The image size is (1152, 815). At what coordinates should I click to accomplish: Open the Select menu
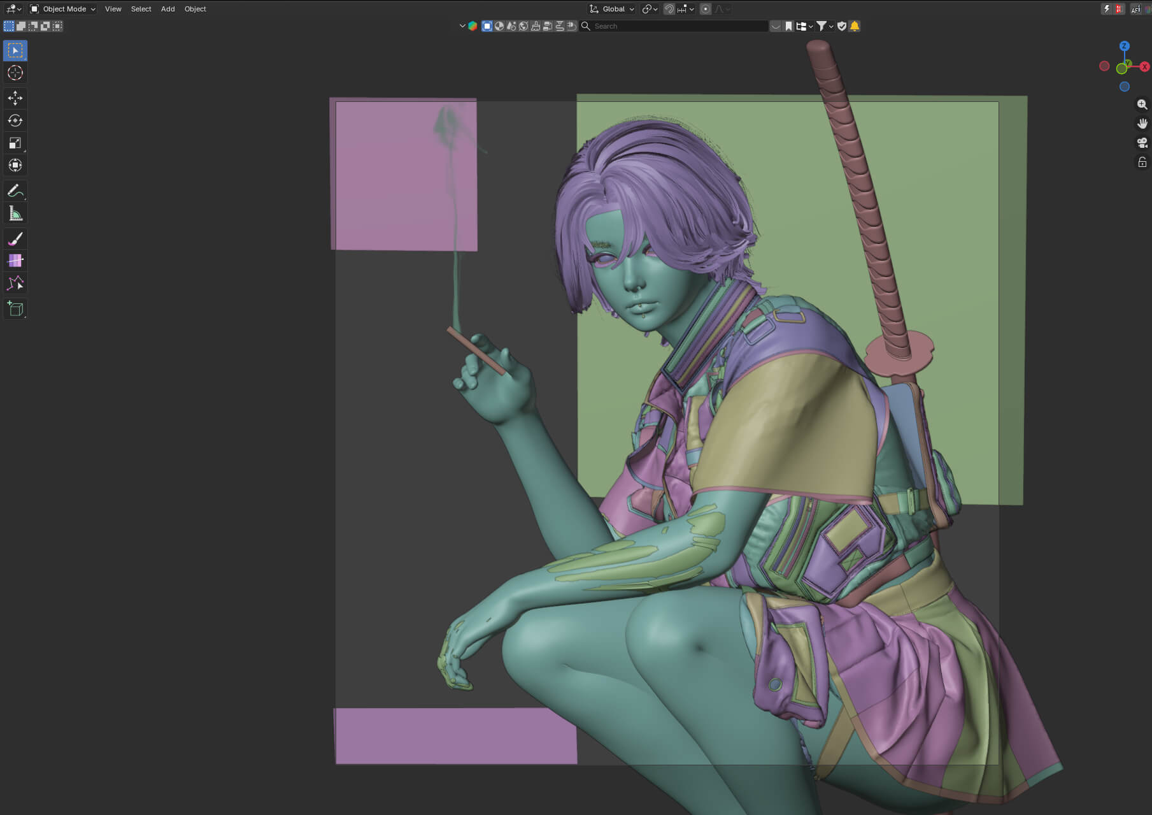click(x=141, y=9)
